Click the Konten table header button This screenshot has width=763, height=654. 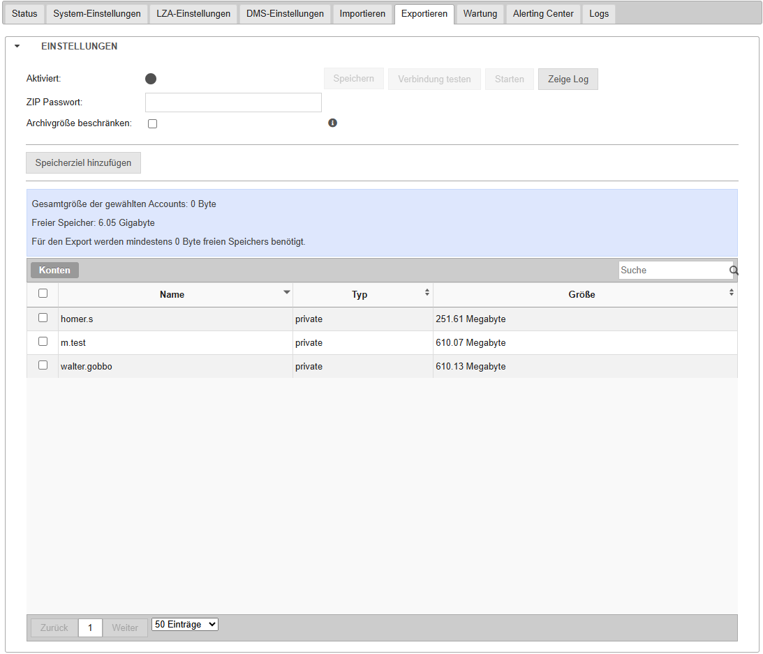tap(54, 271)
